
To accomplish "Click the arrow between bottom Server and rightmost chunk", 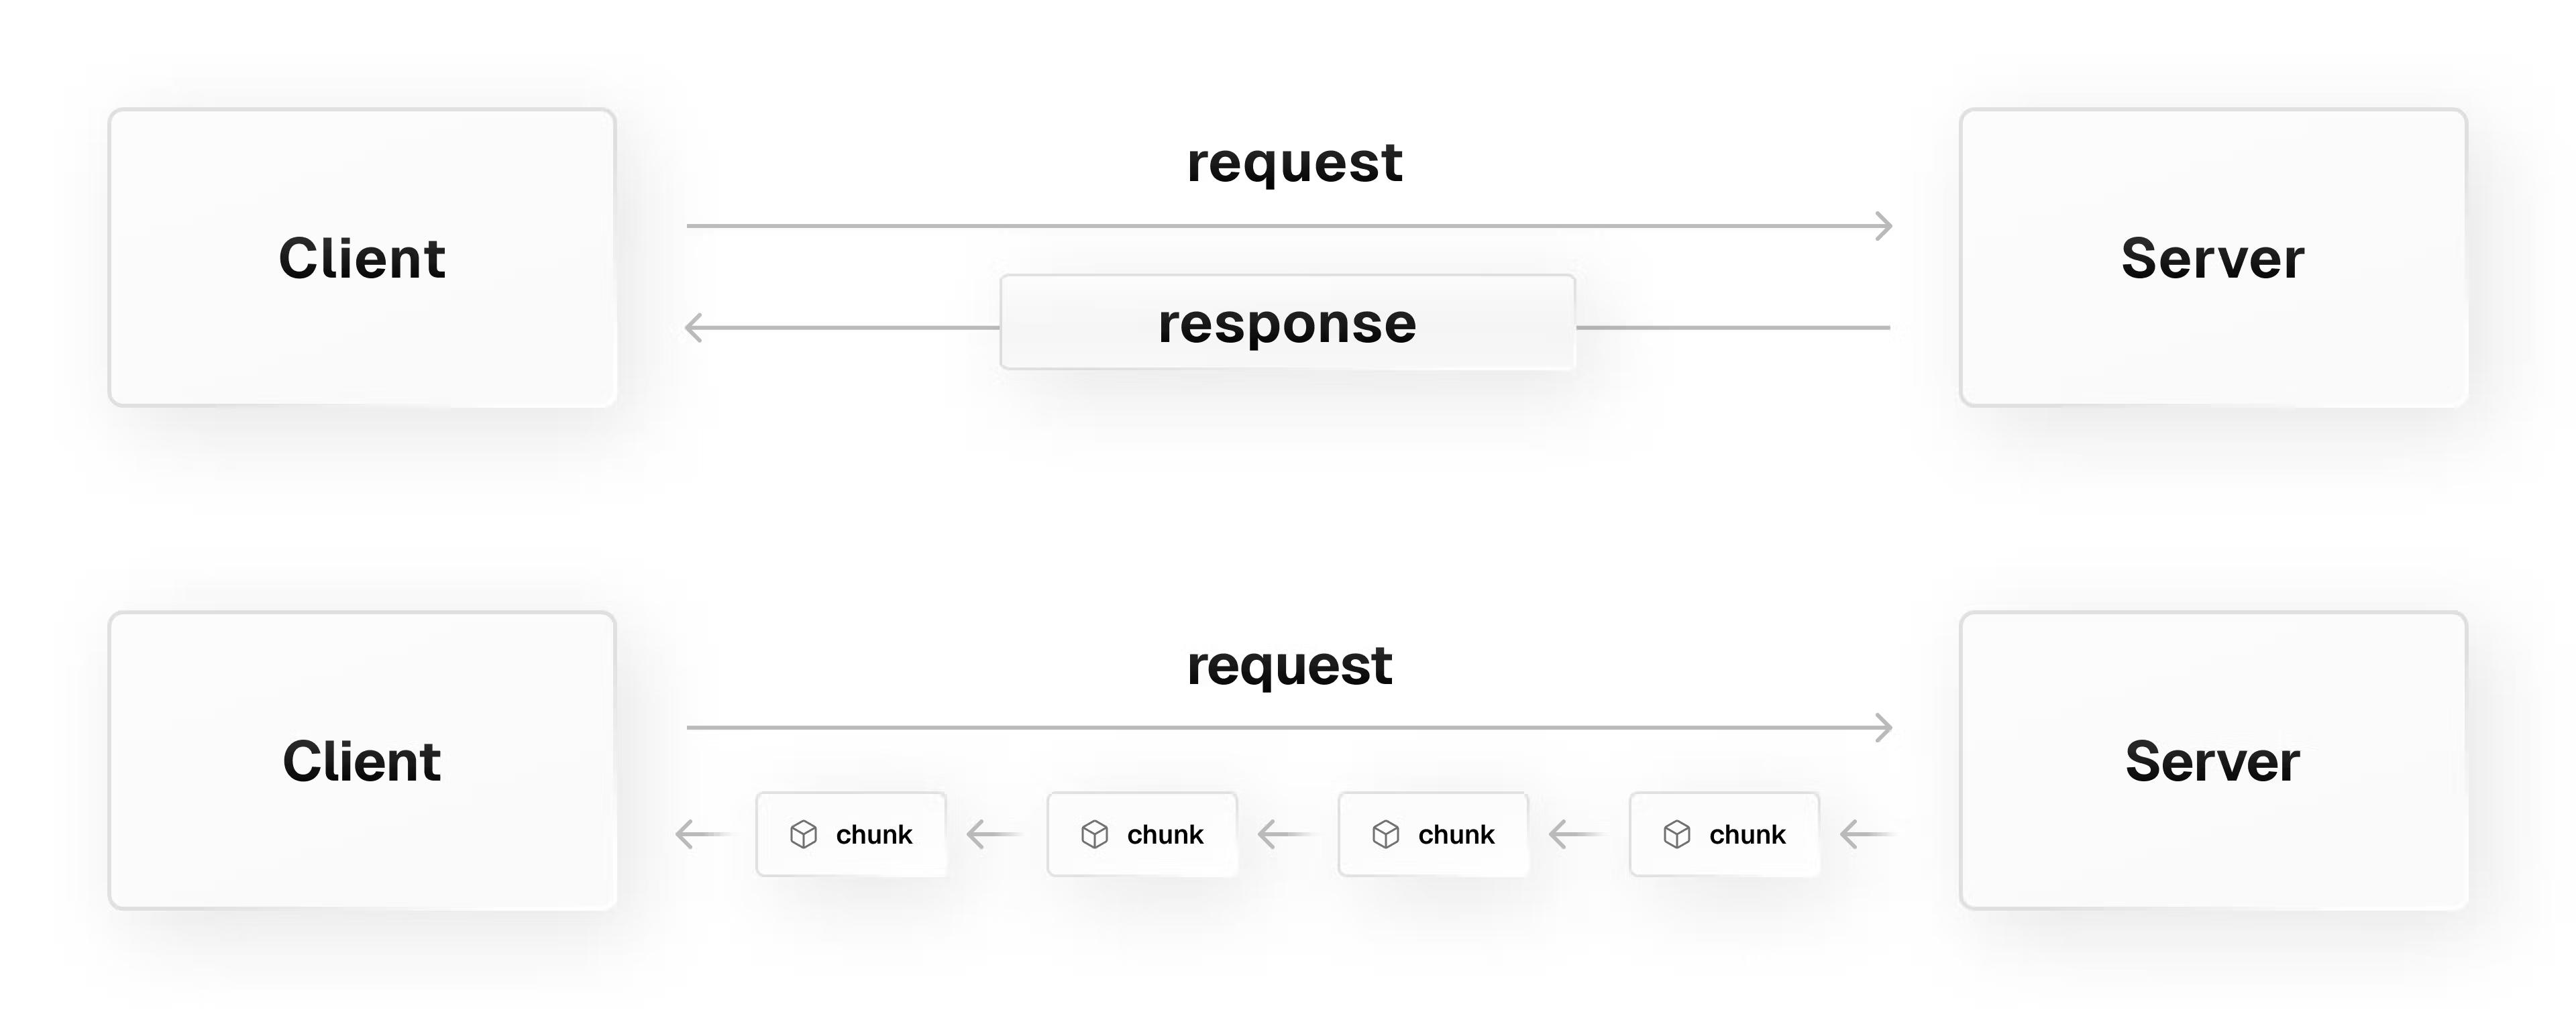I will pos(1864,833).
